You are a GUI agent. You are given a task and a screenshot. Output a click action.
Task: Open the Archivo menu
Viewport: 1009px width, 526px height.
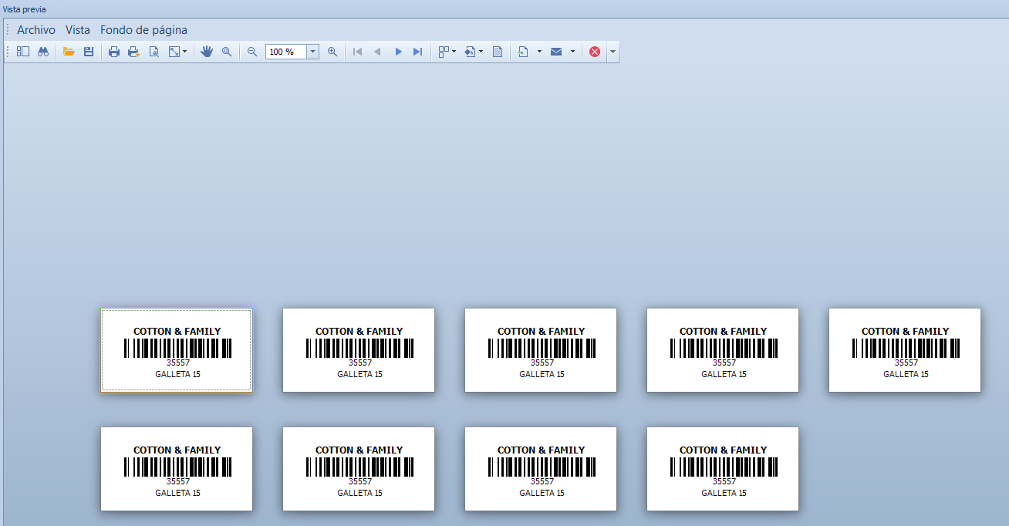click(36, 30)
